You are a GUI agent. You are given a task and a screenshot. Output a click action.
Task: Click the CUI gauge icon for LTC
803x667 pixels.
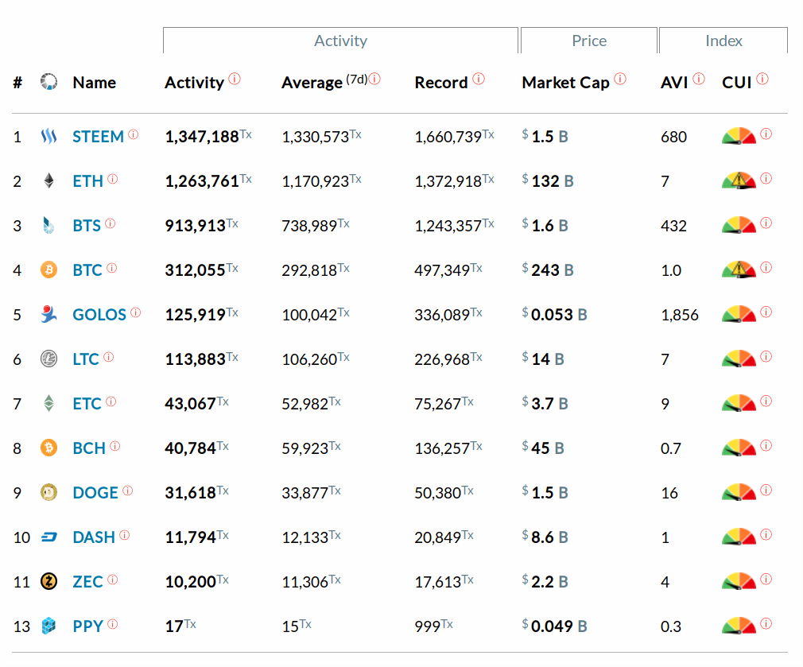tap(739, 359)
